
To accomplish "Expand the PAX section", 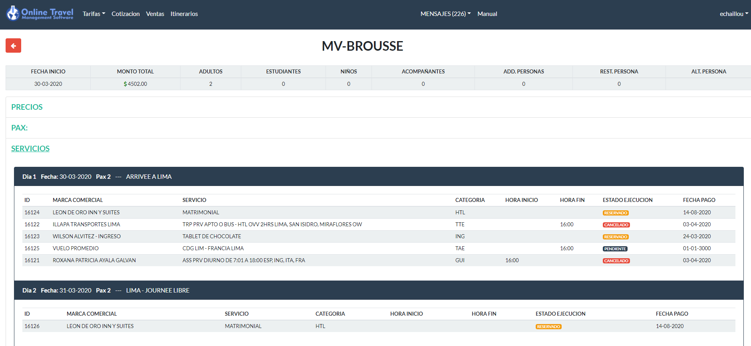I will [x=19, y=128].
